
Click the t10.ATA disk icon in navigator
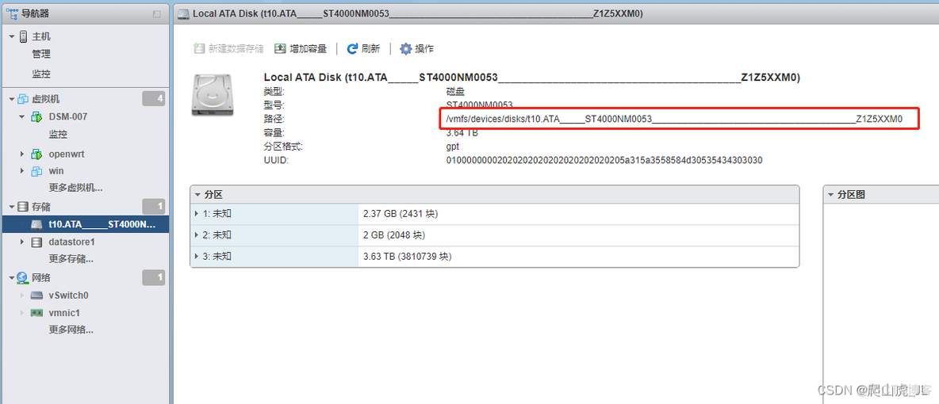pos(36,224)
